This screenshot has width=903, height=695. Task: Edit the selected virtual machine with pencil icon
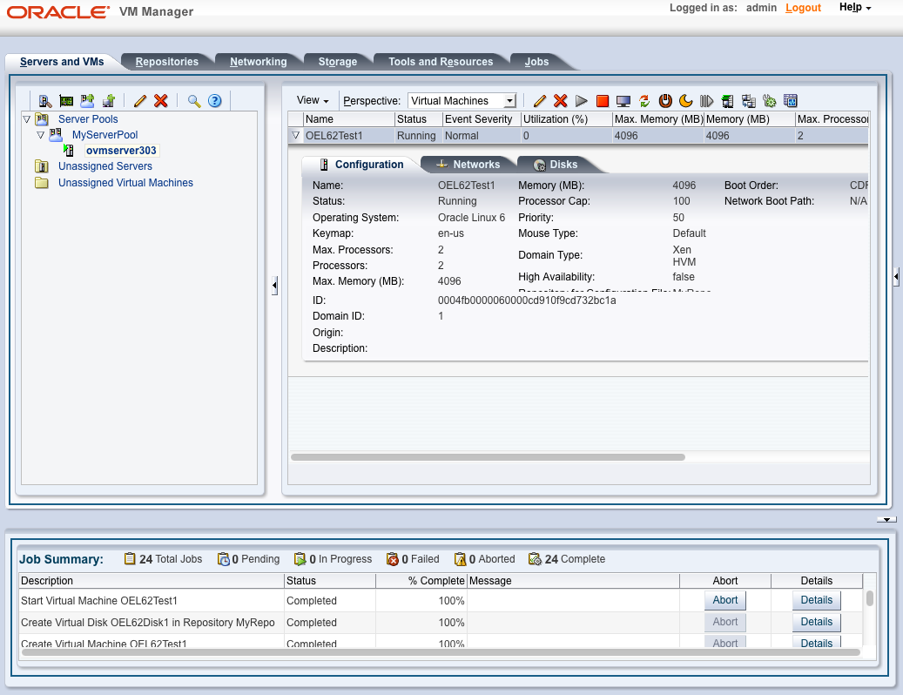tap(540, 101)
